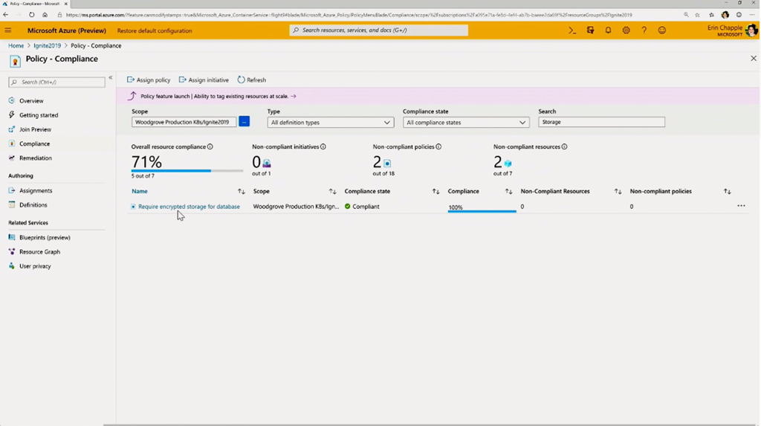
Task: Sort by Compliance state column arrows
Action: click(x=435, y=192)
